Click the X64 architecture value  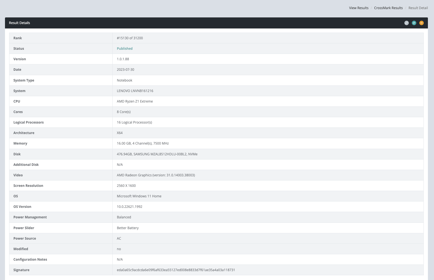pos(120,133)
